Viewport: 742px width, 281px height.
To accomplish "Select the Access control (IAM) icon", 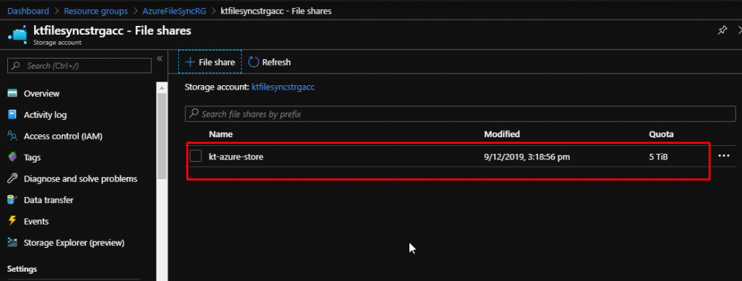I will 12,136.
